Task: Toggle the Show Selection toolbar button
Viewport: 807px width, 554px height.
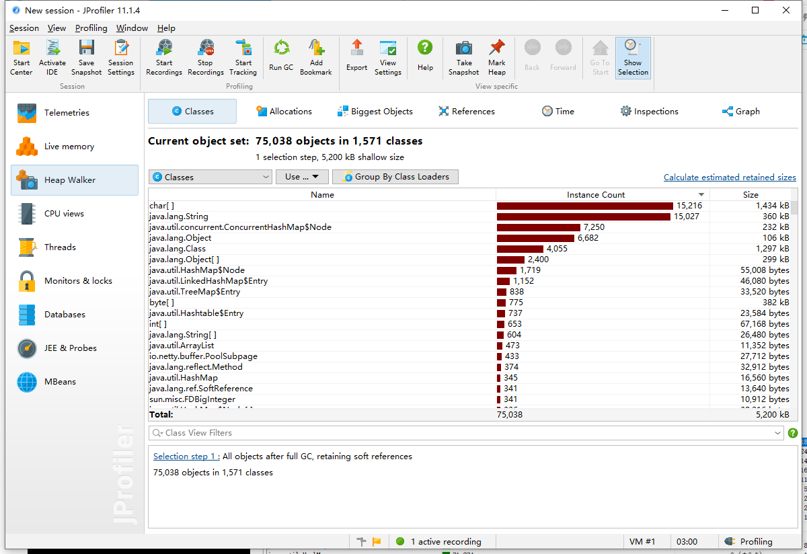Action: click(x=633, y=58)
